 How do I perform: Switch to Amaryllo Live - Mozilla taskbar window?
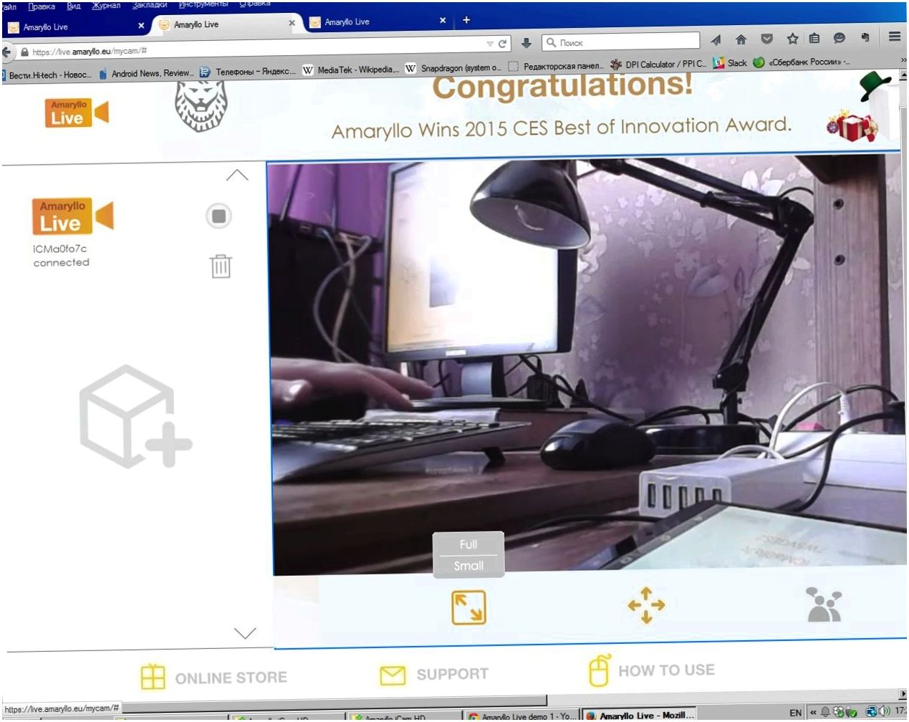[x=640, y=716]
